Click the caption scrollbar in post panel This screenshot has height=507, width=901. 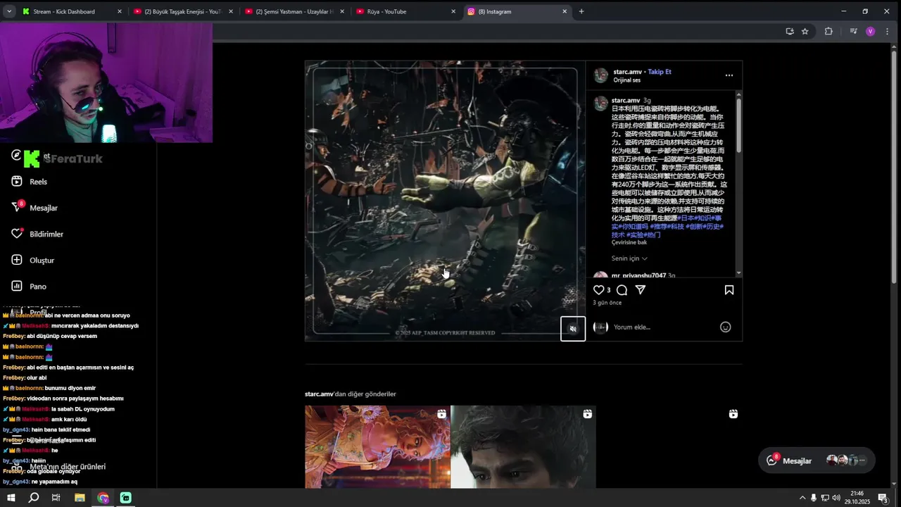pyautogui.click(x=738, y=125)
